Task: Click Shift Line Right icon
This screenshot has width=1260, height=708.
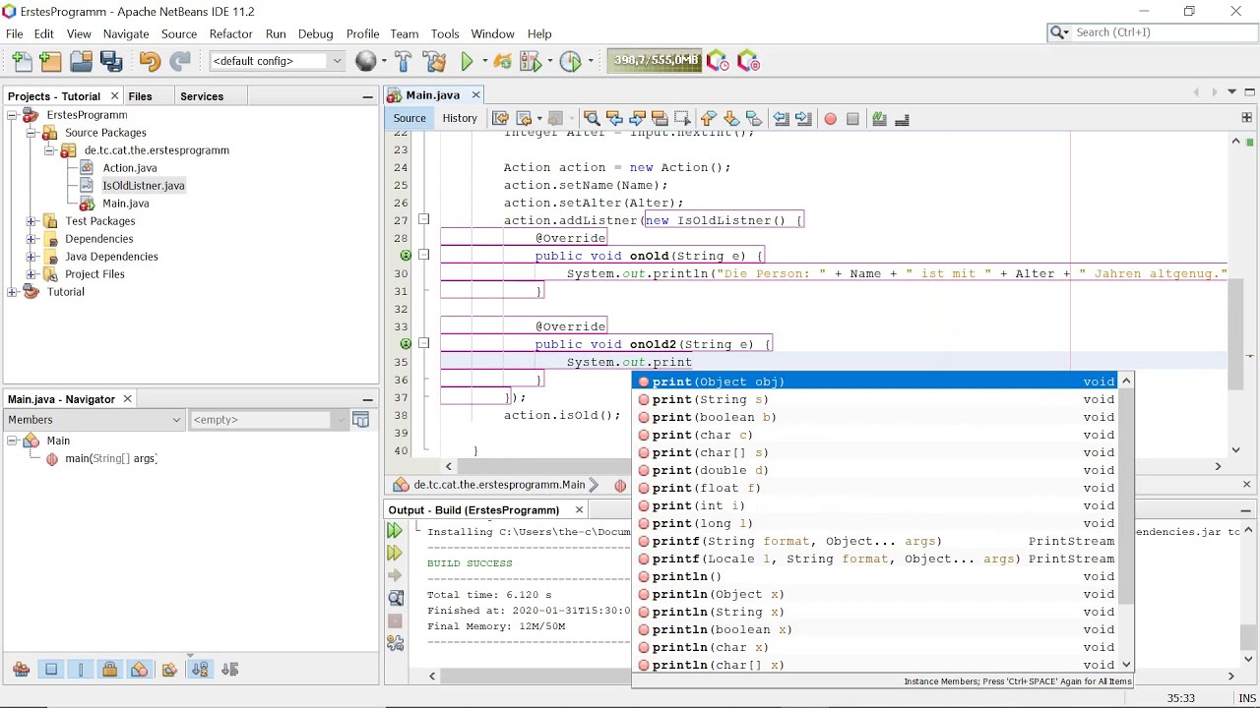Action: click(803, 119)
